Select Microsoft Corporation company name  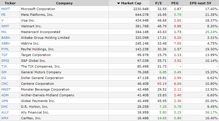38,9
